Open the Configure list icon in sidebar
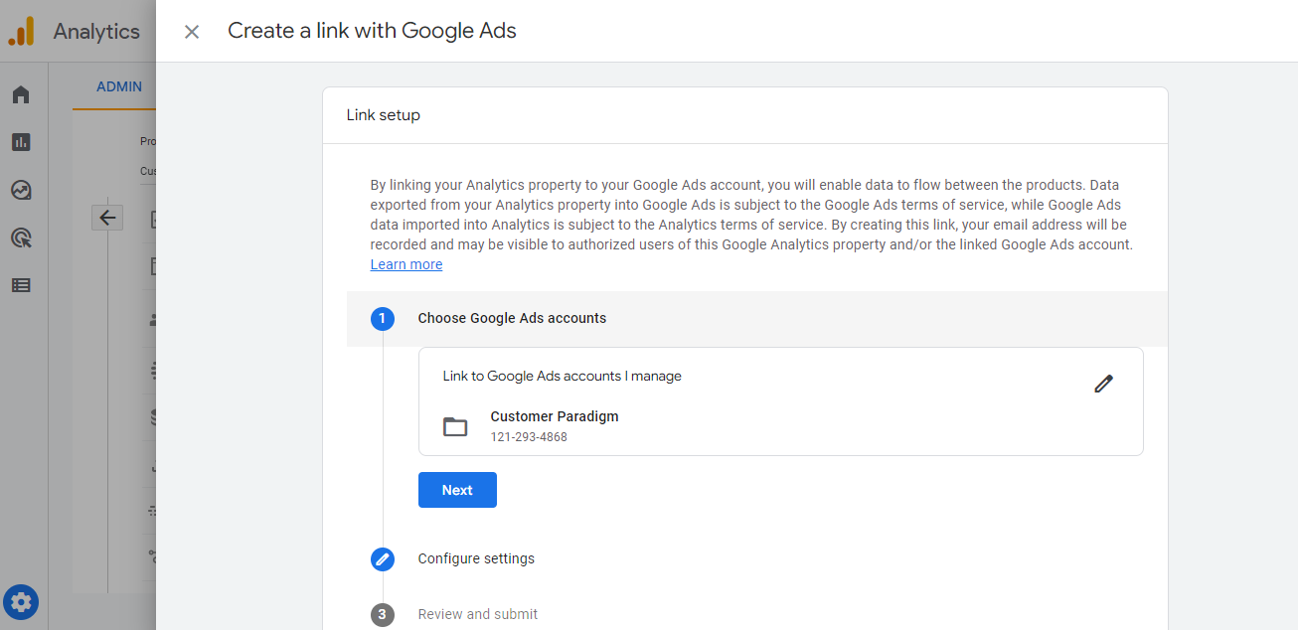This screenshot has height=630, width=1298. pyautogui.click(x=21, y=285)
